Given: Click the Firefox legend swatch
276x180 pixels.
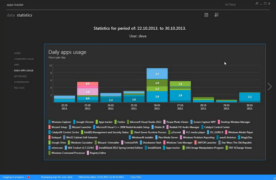Looking at the screenshot, I should pos(115,122).
